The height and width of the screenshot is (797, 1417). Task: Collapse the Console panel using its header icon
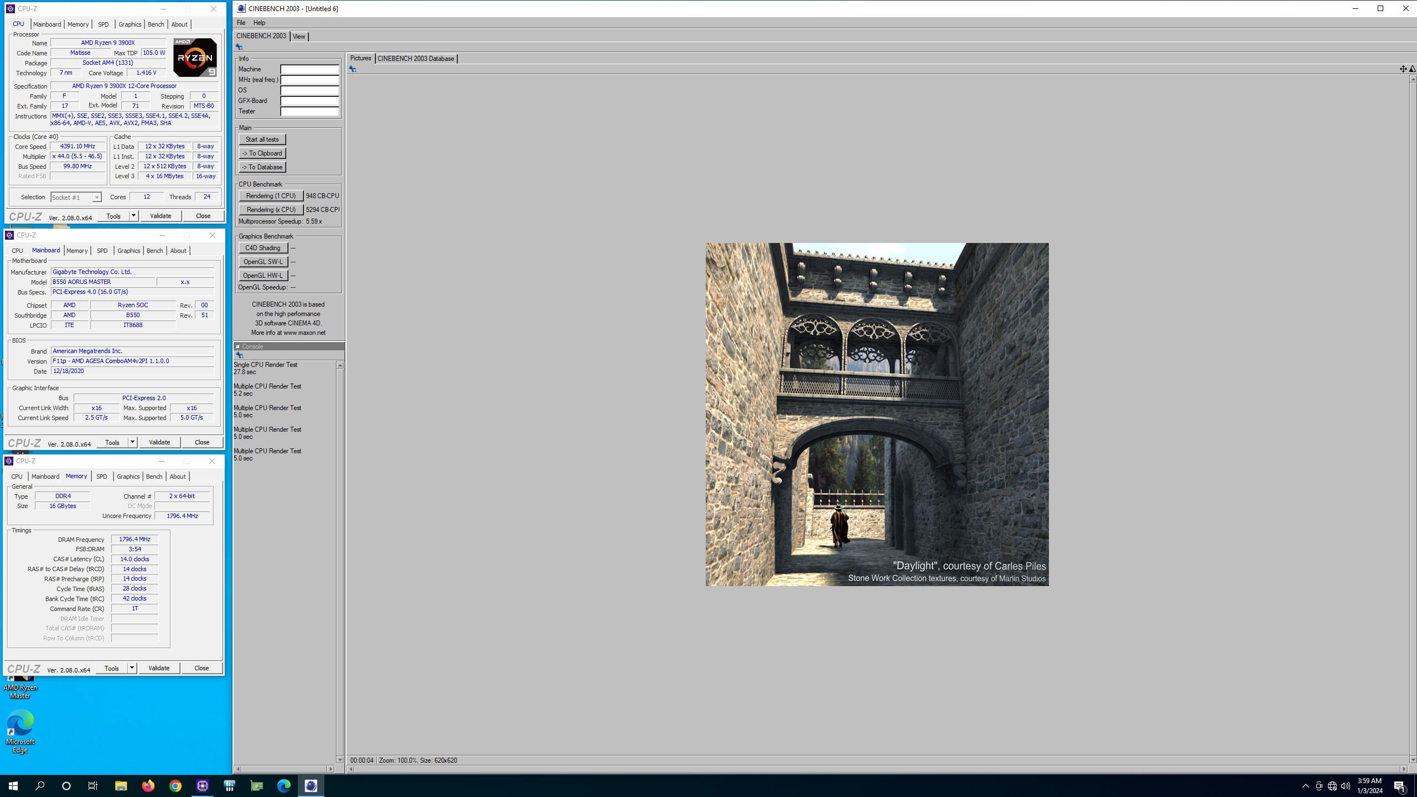pyautogui.click(x=237, y=346)
